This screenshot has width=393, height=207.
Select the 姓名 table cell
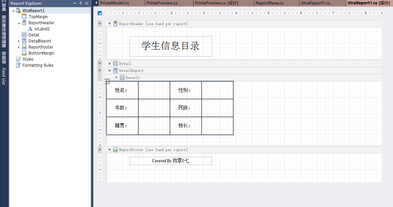[122, 90]
